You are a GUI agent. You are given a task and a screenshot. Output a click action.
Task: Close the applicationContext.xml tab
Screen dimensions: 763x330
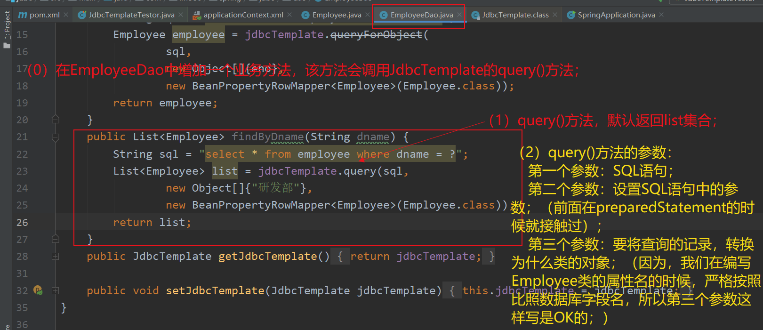tap(289, 15)
